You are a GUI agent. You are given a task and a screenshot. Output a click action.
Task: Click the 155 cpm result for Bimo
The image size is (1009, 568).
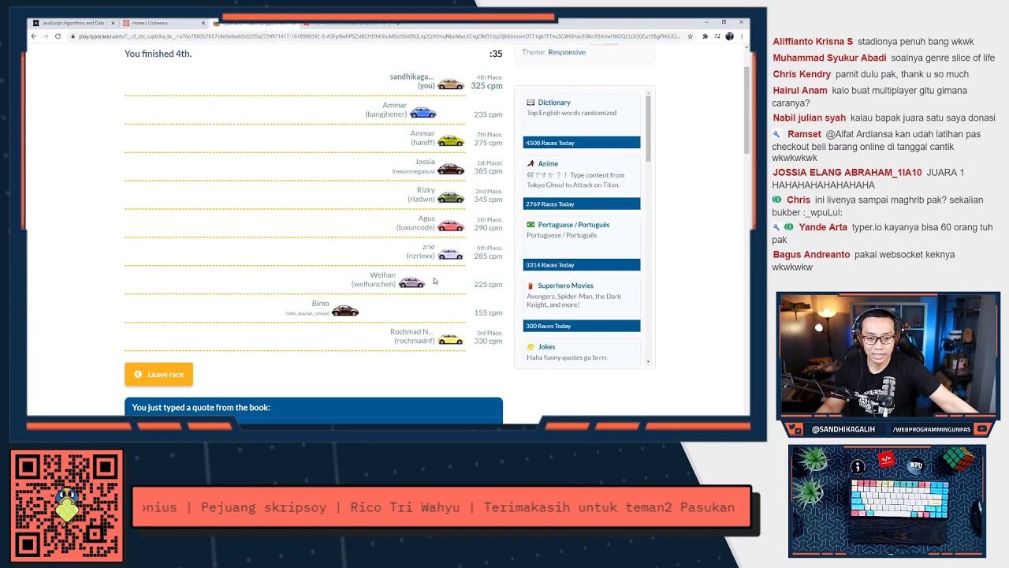point(488,313)
